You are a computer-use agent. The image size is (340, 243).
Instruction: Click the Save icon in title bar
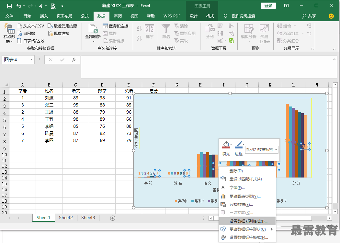point(9,6)
